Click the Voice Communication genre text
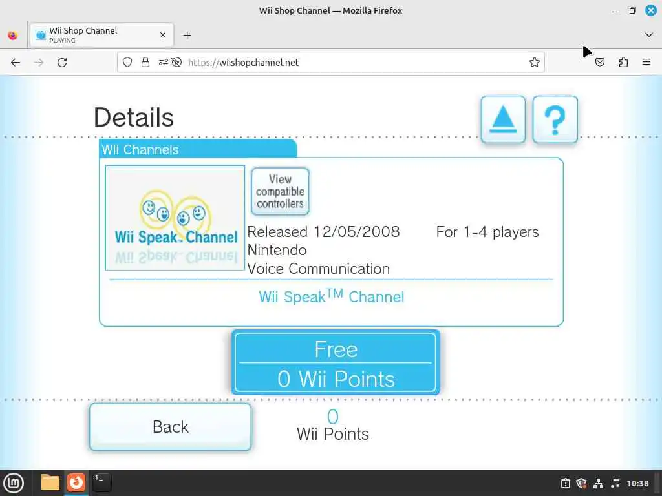Viewport: 662px width, 496px height. coord(318,269)
